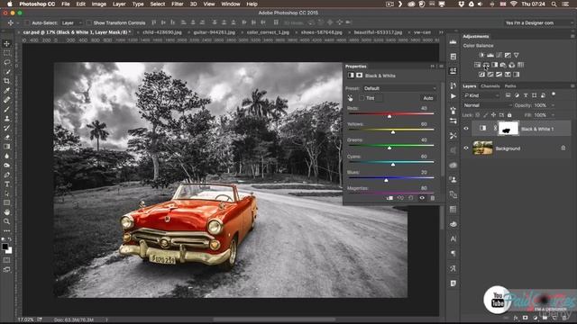577x324 pixels.
Task: Open the Preset dropdown showing Default
Action: tap(400, 88)
